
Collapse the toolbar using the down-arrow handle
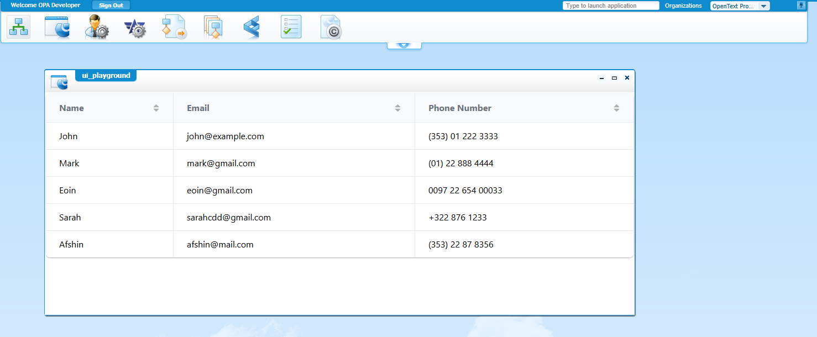(404, 45)
